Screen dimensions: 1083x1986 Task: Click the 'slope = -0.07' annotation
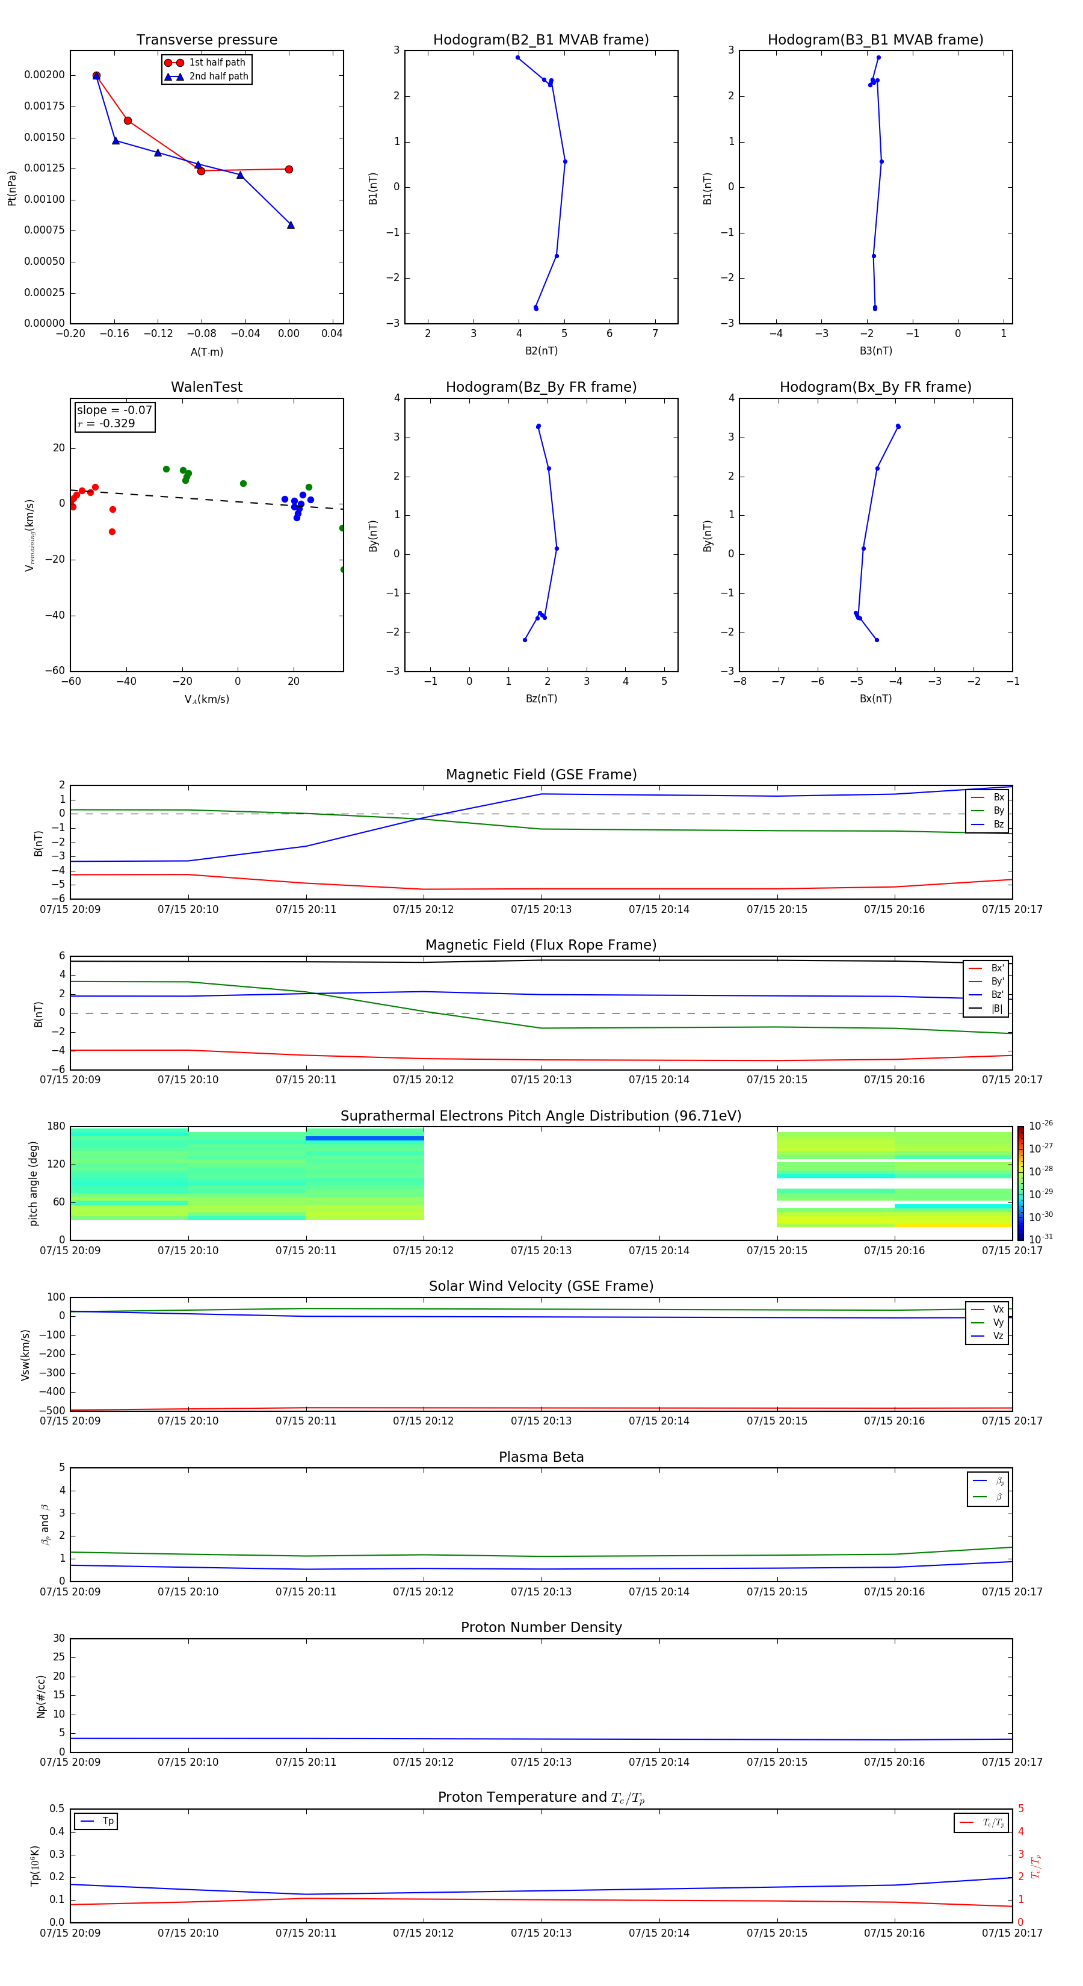click(115, 410)
